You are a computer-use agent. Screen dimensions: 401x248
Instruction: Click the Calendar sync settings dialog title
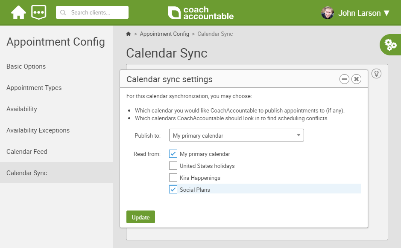(x=169, y=79)
